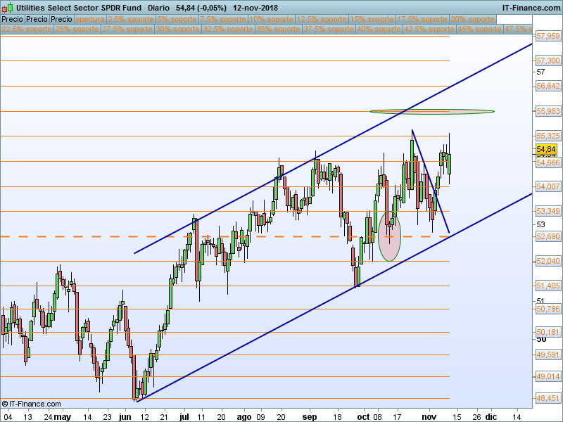
Task: Click the jul label on time axis
Action: tap(184, 417)
